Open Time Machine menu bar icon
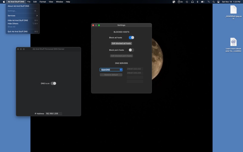The width and height of the screenshot is (243, 152). point(187,2)
